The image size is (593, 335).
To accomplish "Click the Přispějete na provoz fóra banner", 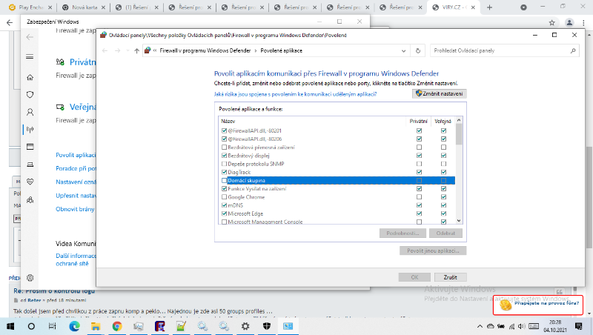I will point(538,305).
